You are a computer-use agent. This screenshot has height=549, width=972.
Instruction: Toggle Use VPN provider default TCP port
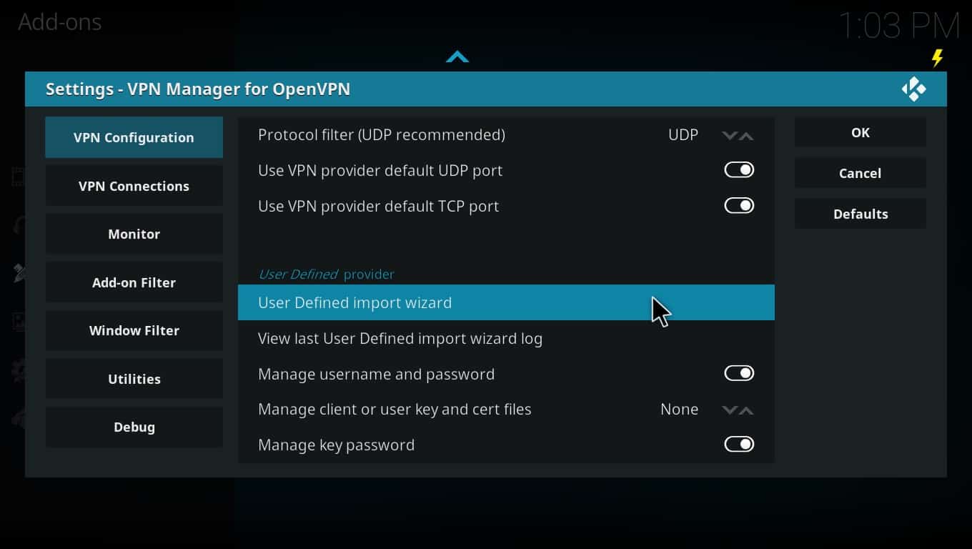[739, 206]
